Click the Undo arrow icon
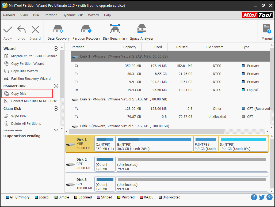Screen dimensions: 275x207 [x=21, y=29]
